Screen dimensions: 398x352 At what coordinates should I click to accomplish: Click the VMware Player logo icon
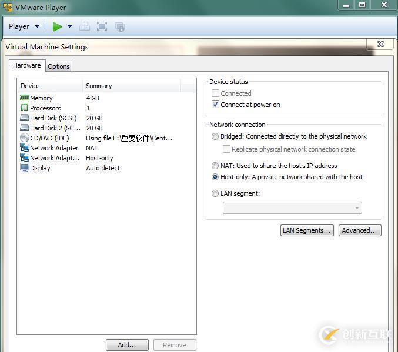[x=8, y=7]
